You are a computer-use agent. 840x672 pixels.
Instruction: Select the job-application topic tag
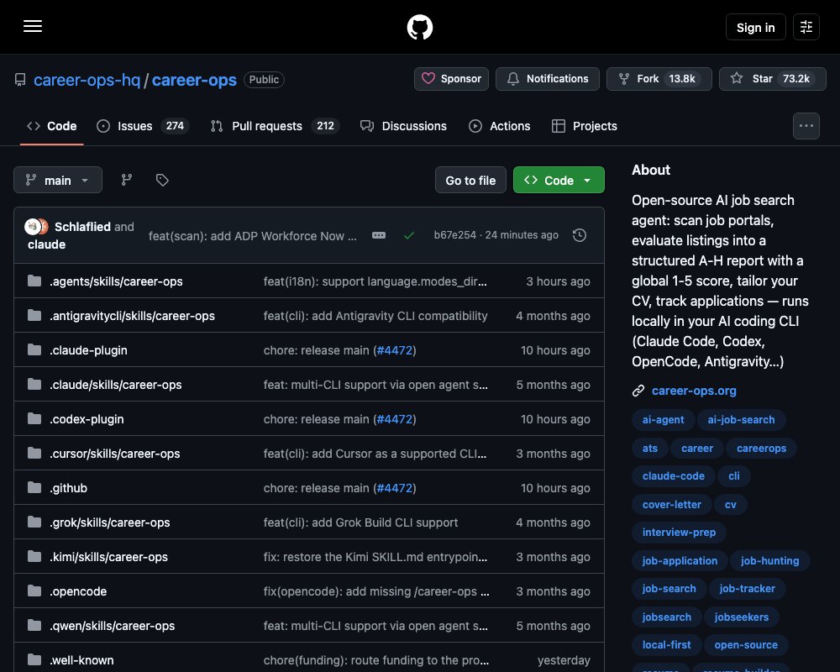coord(680,560)
